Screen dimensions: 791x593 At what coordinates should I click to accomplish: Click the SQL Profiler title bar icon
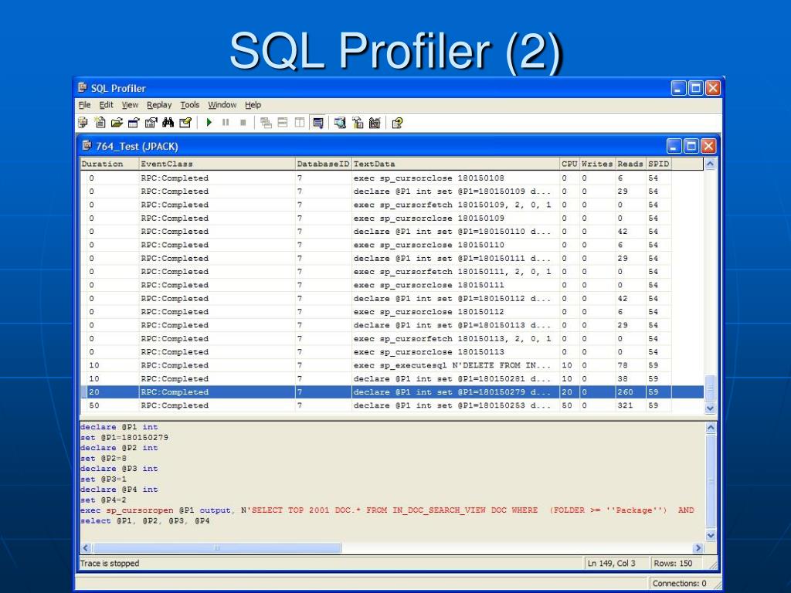(x=83, y=88)
